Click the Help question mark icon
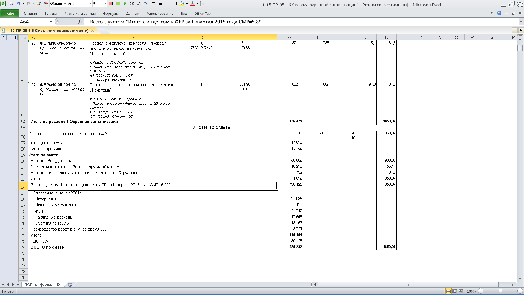The height and width of the screenshot is (295, 524). click(x=499, y=13)
